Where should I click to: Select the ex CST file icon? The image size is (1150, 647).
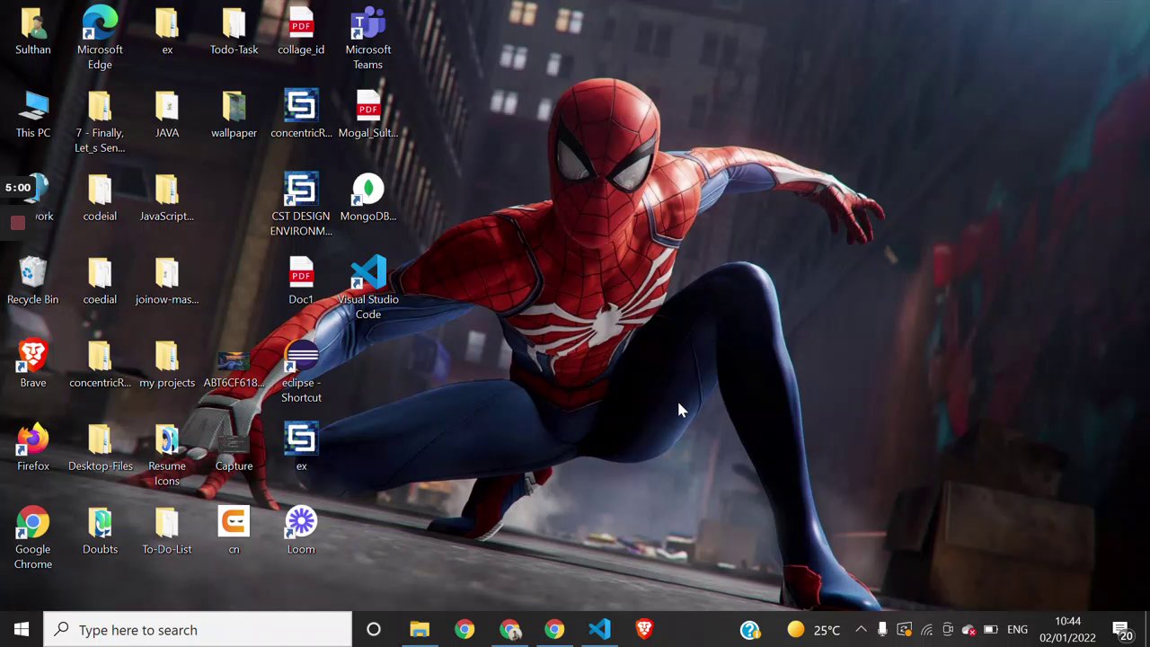301,448
